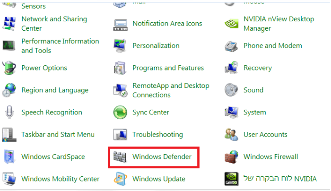Click the NVIDIA control panel Hebrew icon
The image size is (331, 191).
coord(231,179)
